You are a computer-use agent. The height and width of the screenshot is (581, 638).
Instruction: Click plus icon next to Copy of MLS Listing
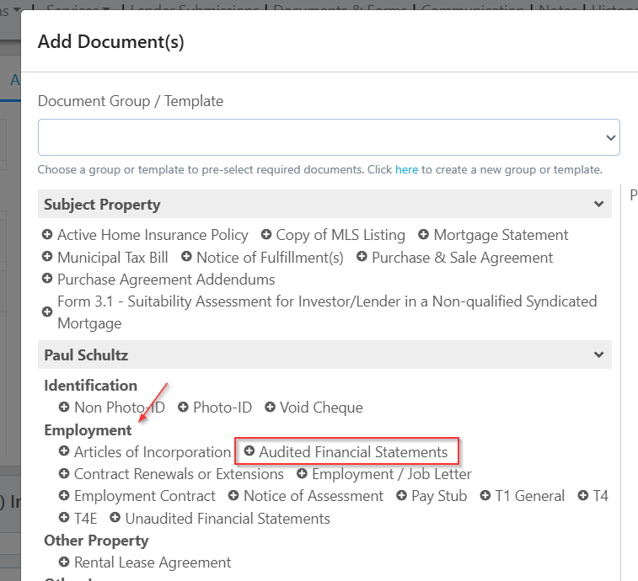pos(266,236)
